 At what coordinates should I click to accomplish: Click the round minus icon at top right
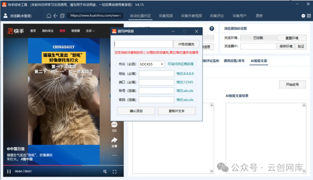[x=303, y=16]
